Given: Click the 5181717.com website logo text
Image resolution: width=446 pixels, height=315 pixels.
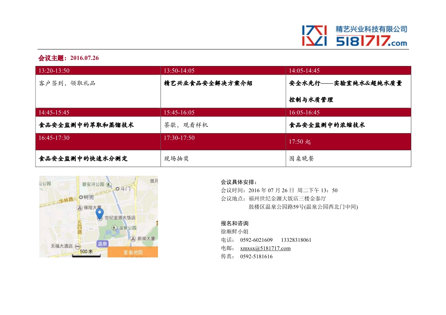Looking at the screenshot, I should (x=371, y=41).
